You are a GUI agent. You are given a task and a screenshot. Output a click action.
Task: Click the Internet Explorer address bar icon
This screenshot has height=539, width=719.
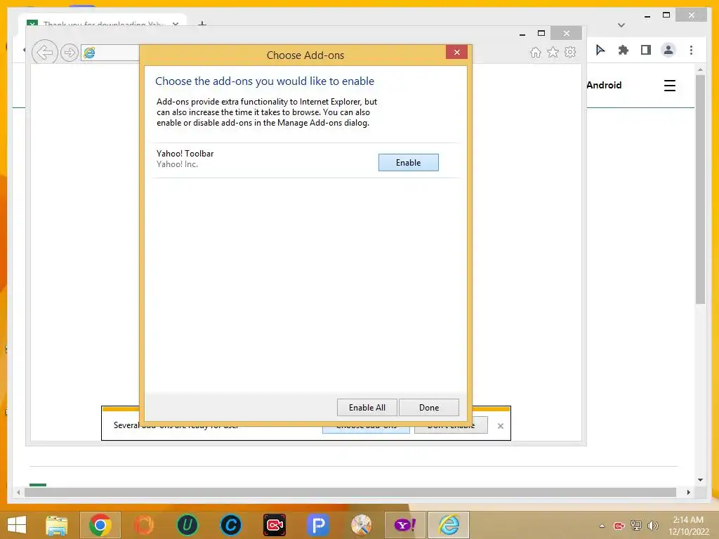89,53
